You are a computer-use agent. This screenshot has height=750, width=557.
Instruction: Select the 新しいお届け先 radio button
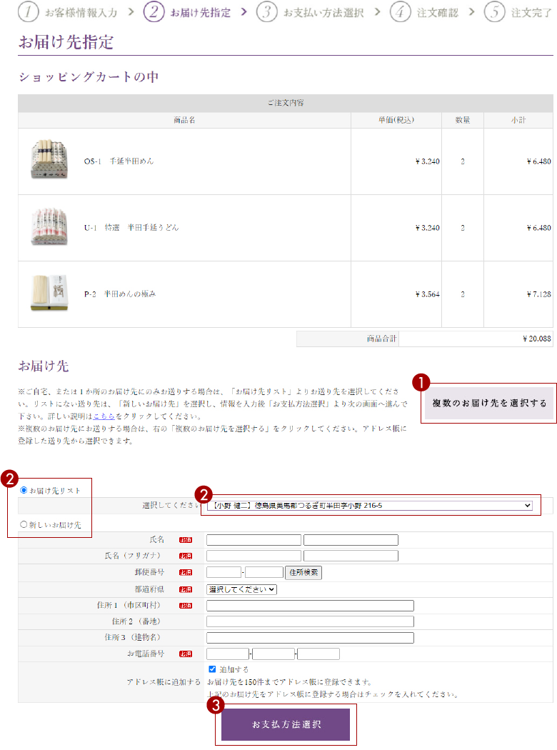24,525
